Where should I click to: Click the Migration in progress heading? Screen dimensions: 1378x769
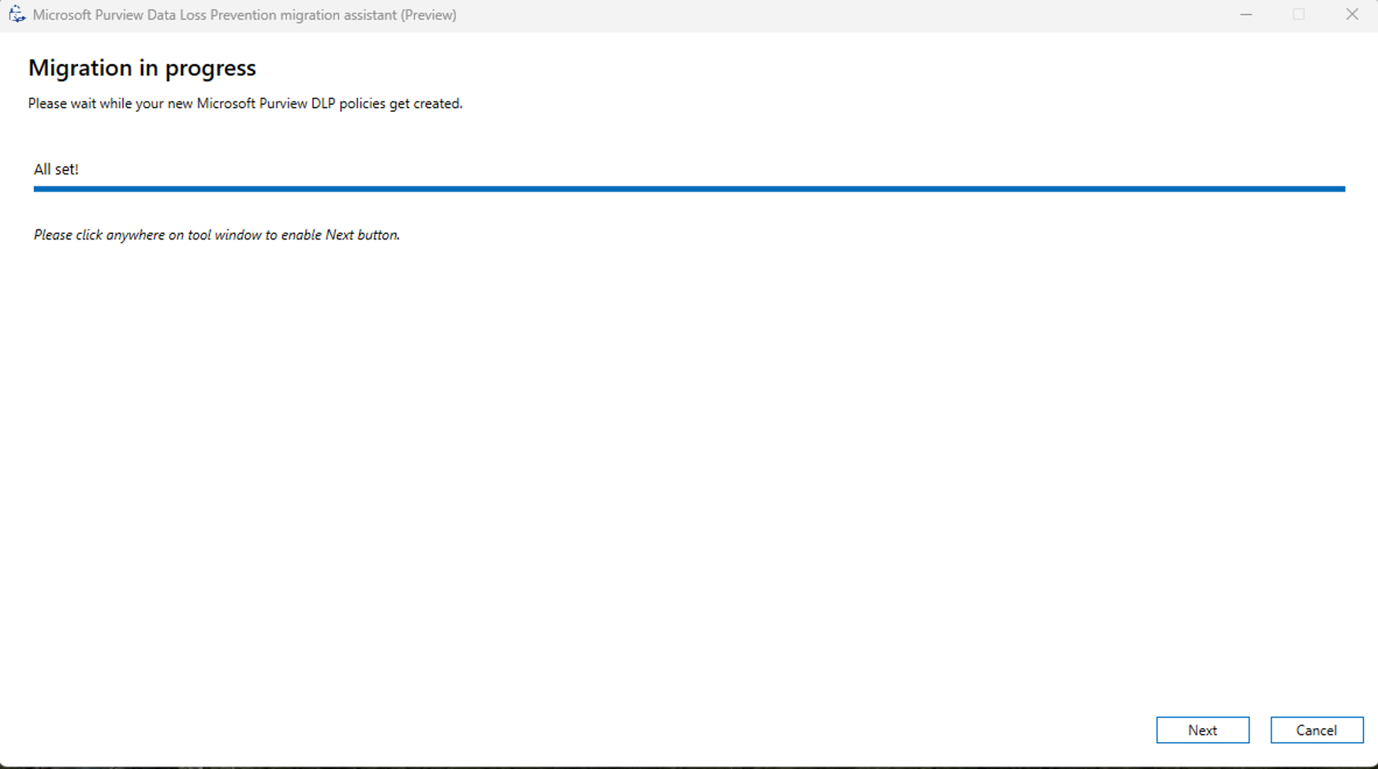tap(141, 68)
